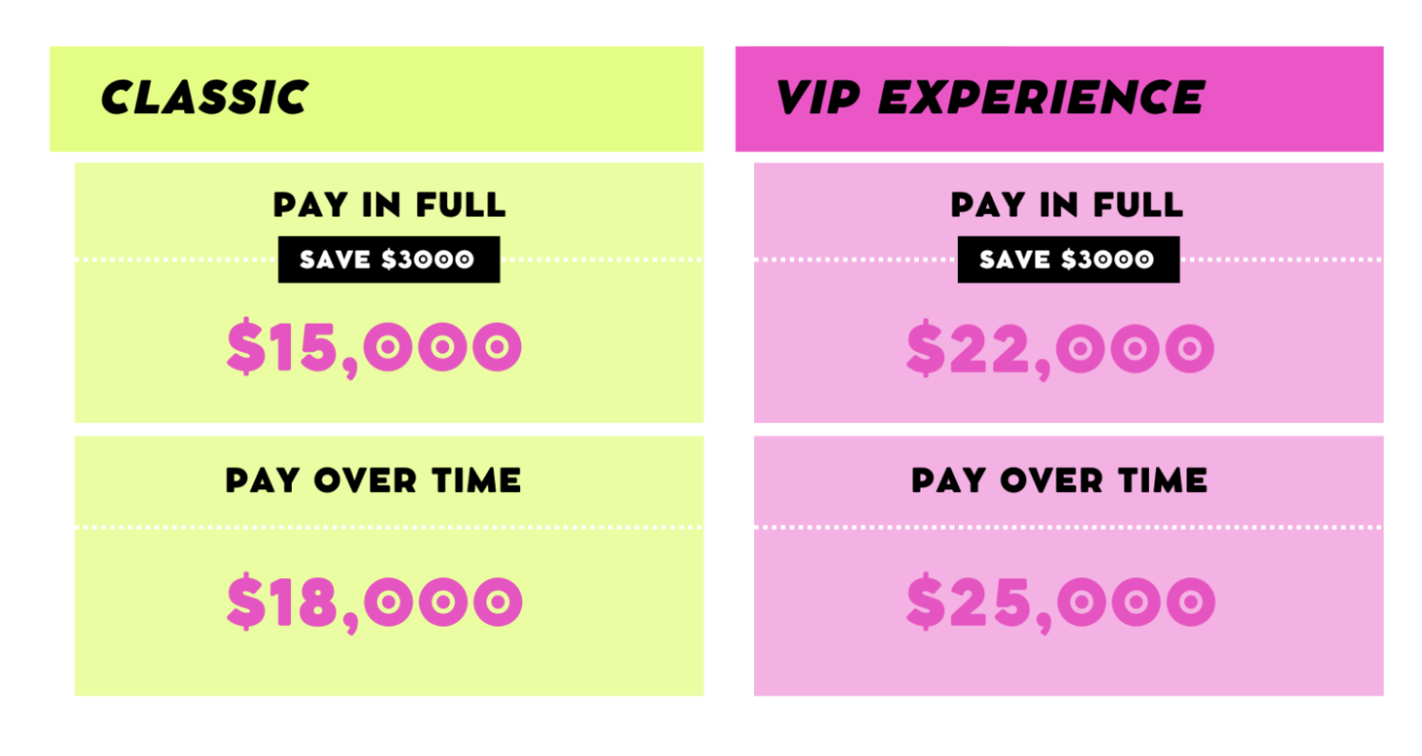Select the CLASSIC plan header

[x=204, y=98]
